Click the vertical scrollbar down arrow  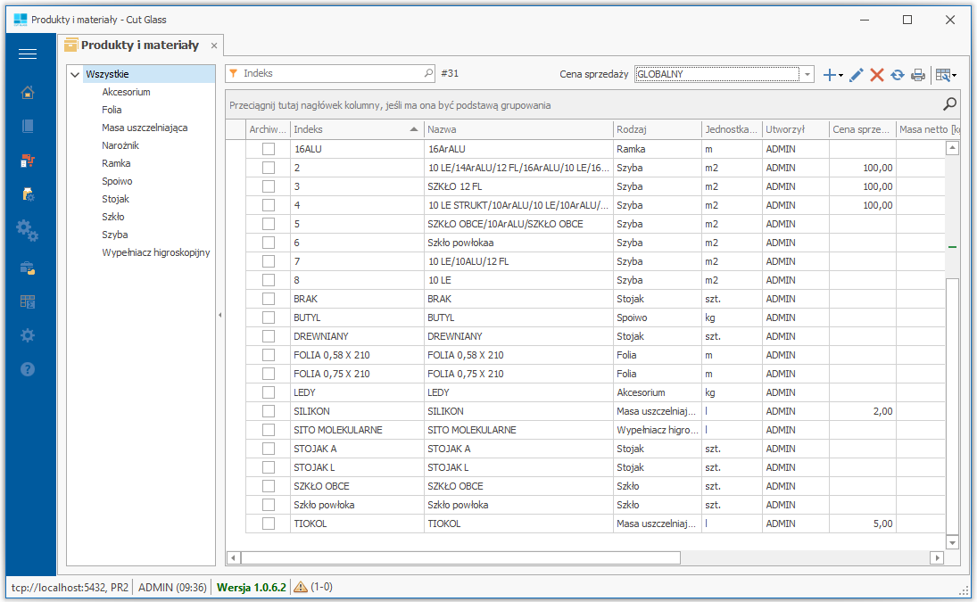(x=951, y=543)
